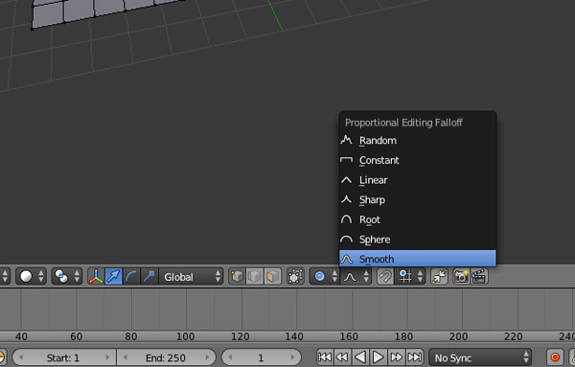Play animation in reverse
This screenshot has width=575, height=367.
tap(360, 357)
